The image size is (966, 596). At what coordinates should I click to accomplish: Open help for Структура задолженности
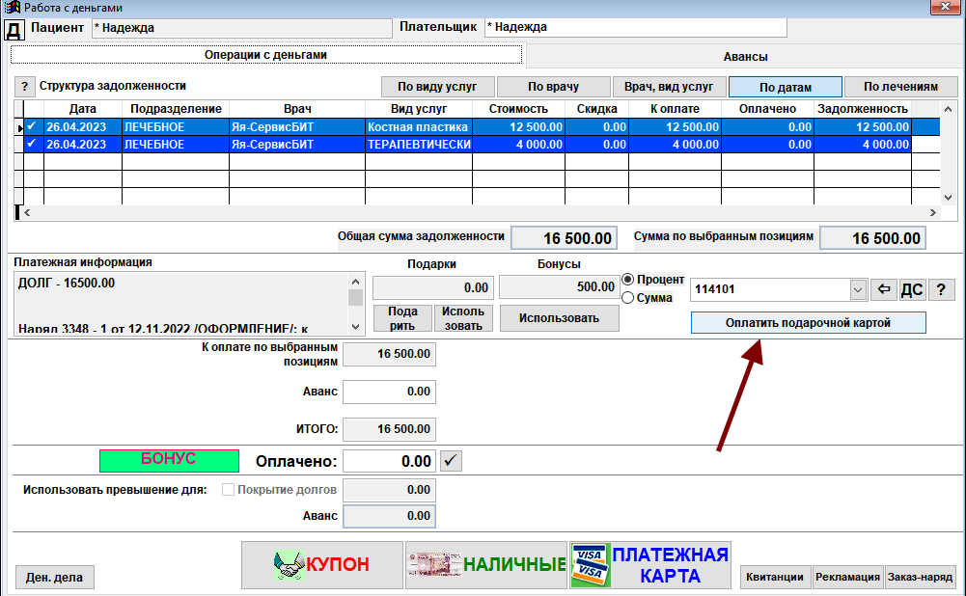coord(25,86)
